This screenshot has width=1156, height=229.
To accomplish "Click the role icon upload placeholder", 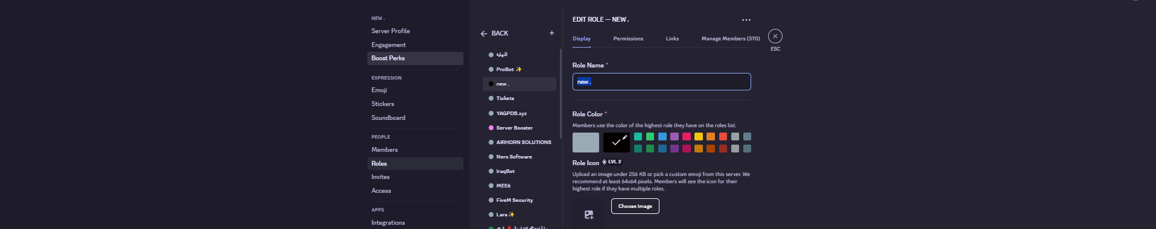I will pos(588,214).
